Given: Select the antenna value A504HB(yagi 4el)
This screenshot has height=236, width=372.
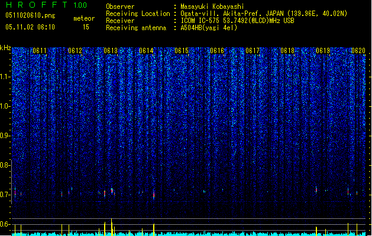Looking at the screenshot, I should pos(209,28).
